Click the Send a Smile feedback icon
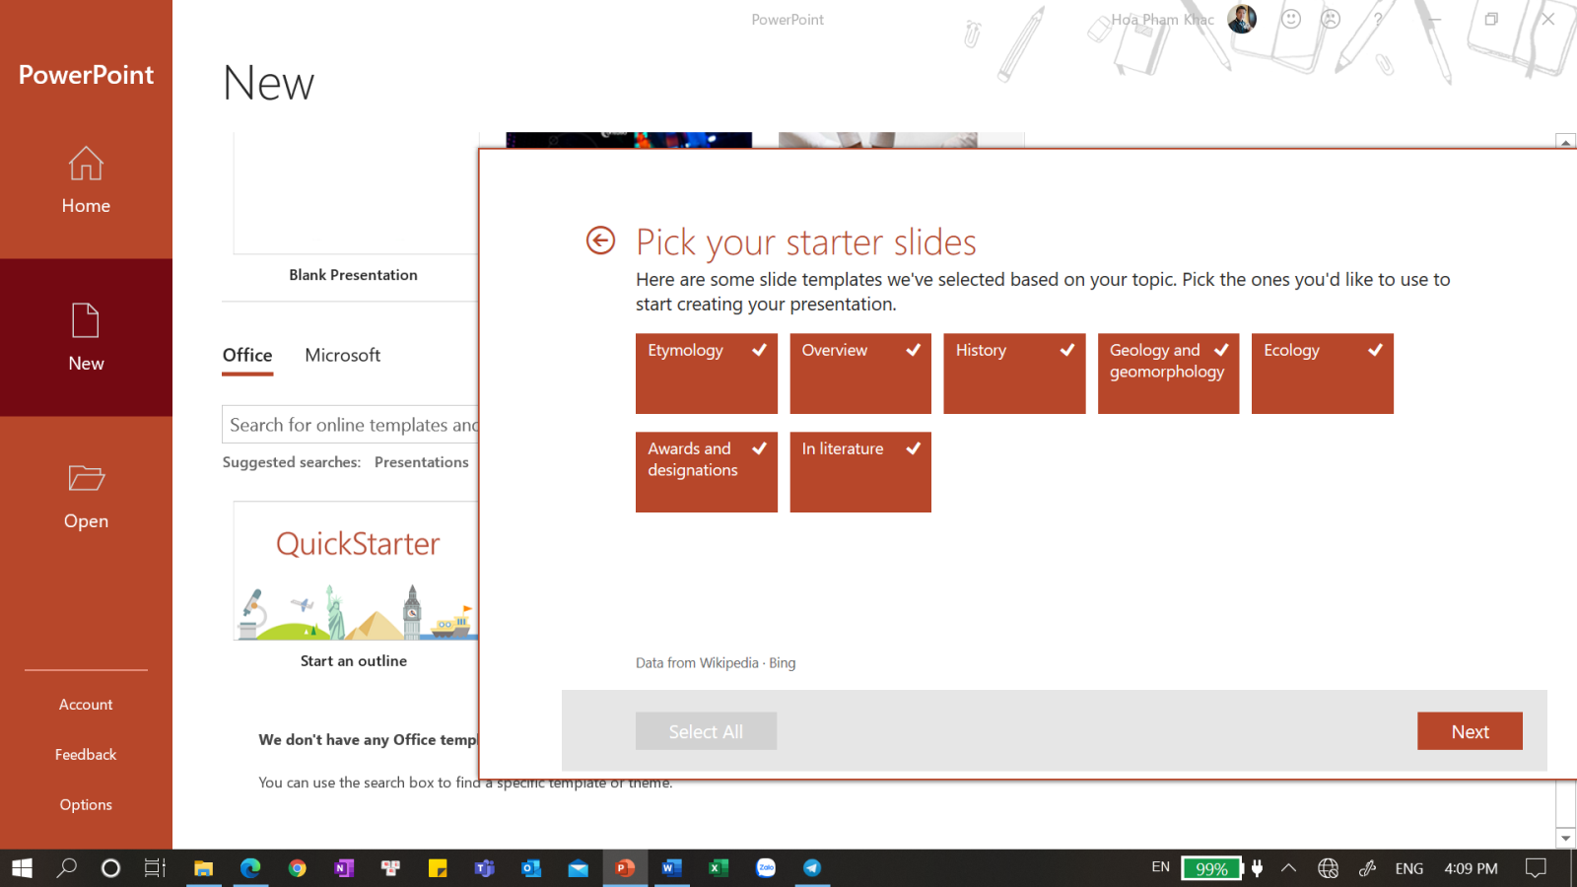This screenshot has height=887, width=1577. tap(1291, 19)
